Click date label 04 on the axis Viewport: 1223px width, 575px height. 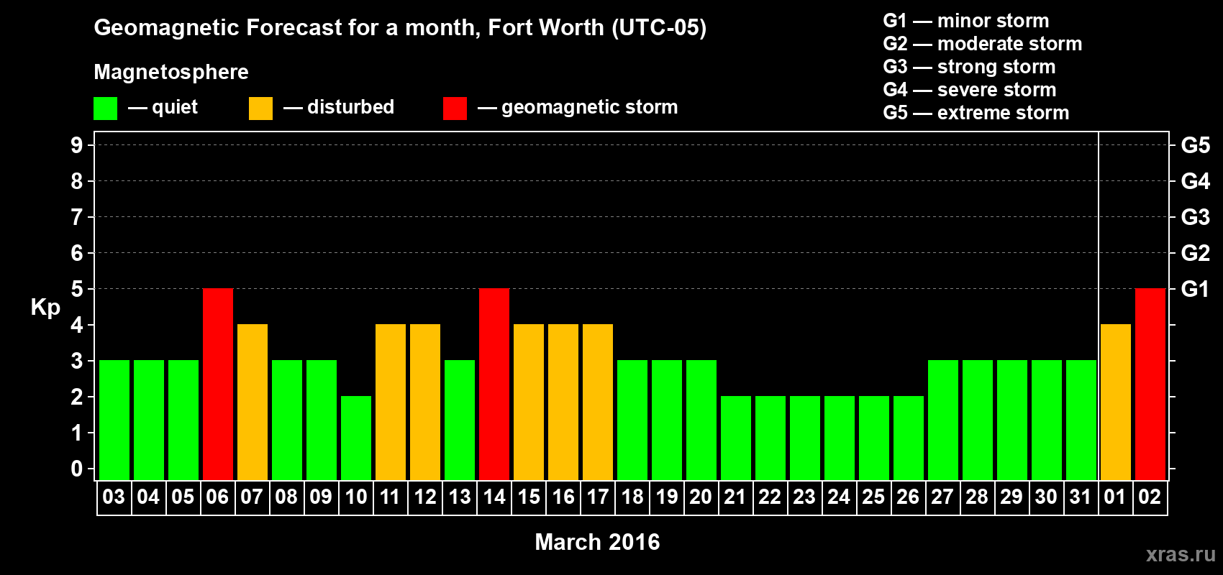[148, 497]
